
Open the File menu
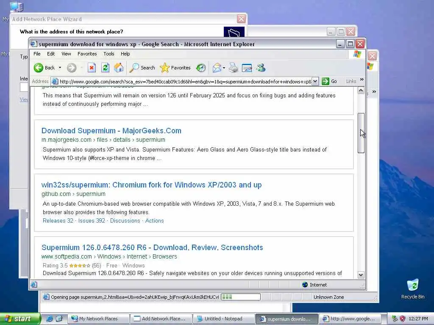(37, 54)
